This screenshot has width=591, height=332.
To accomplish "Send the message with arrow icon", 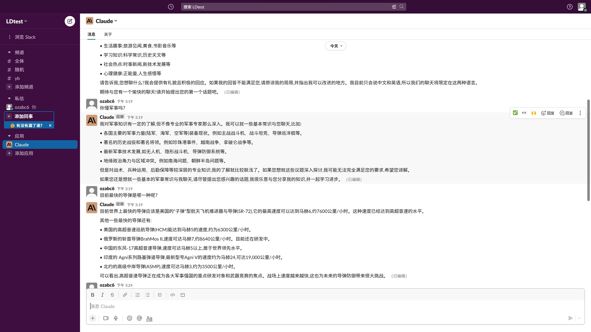I will coord(570,318).
